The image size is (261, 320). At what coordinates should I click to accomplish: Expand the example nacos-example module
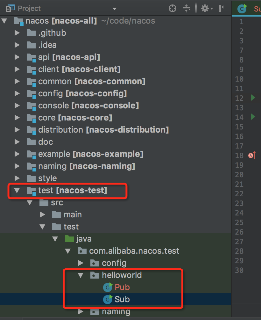pos(17,154)
